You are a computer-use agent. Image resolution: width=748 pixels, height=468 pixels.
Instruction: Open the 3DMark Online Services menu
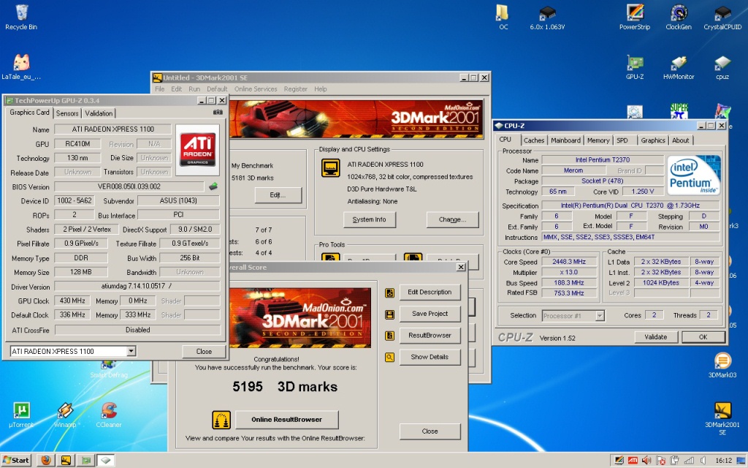[255, 88]
